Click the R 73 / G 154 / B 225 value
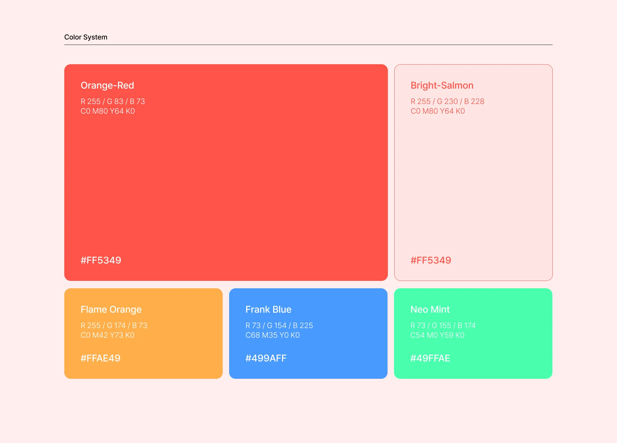The width and height of the screenshot is (617, 443). (279, 326)
